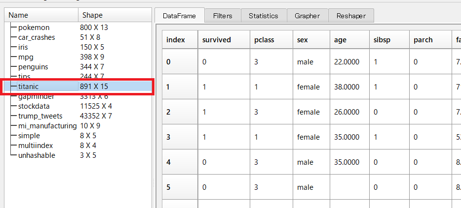
Task: Click the Shape column header in tree
Action: (x=92, y=15)
